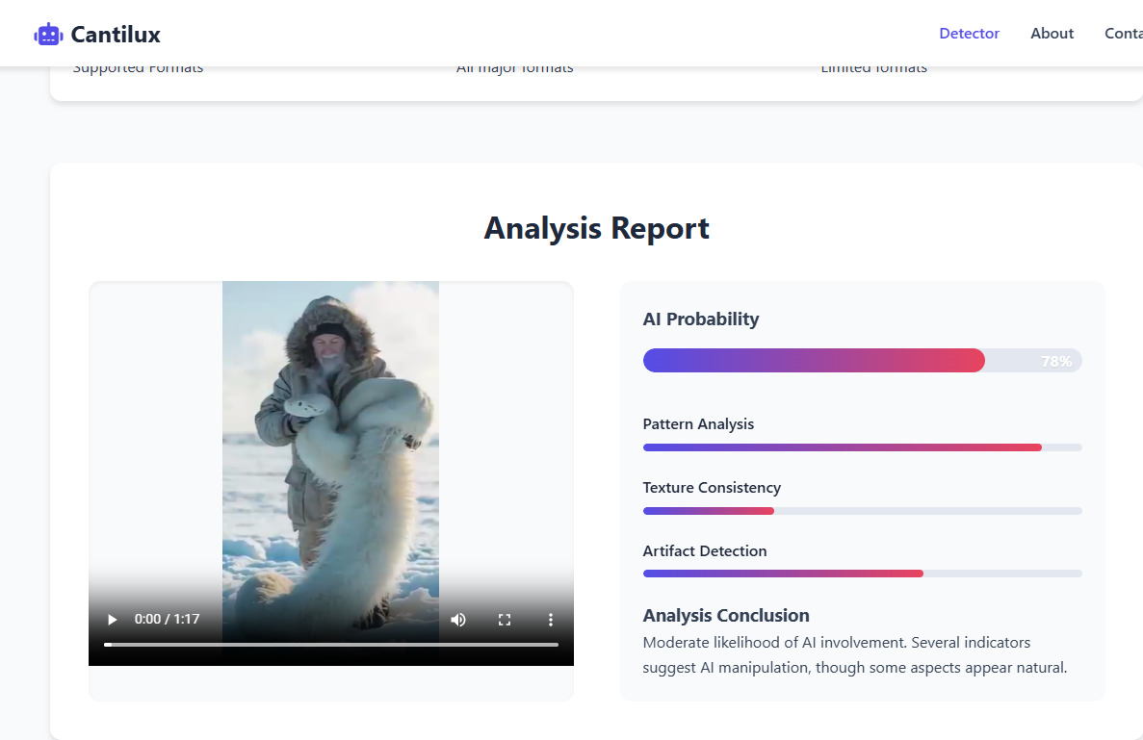Click the Analysis Report heading
The image size is (1143, 740).
[596, 229]
